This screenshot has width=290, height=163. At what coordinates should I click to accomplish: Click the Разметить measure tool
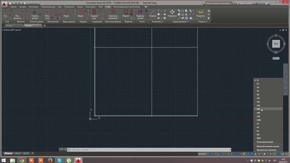coord(201,14)
